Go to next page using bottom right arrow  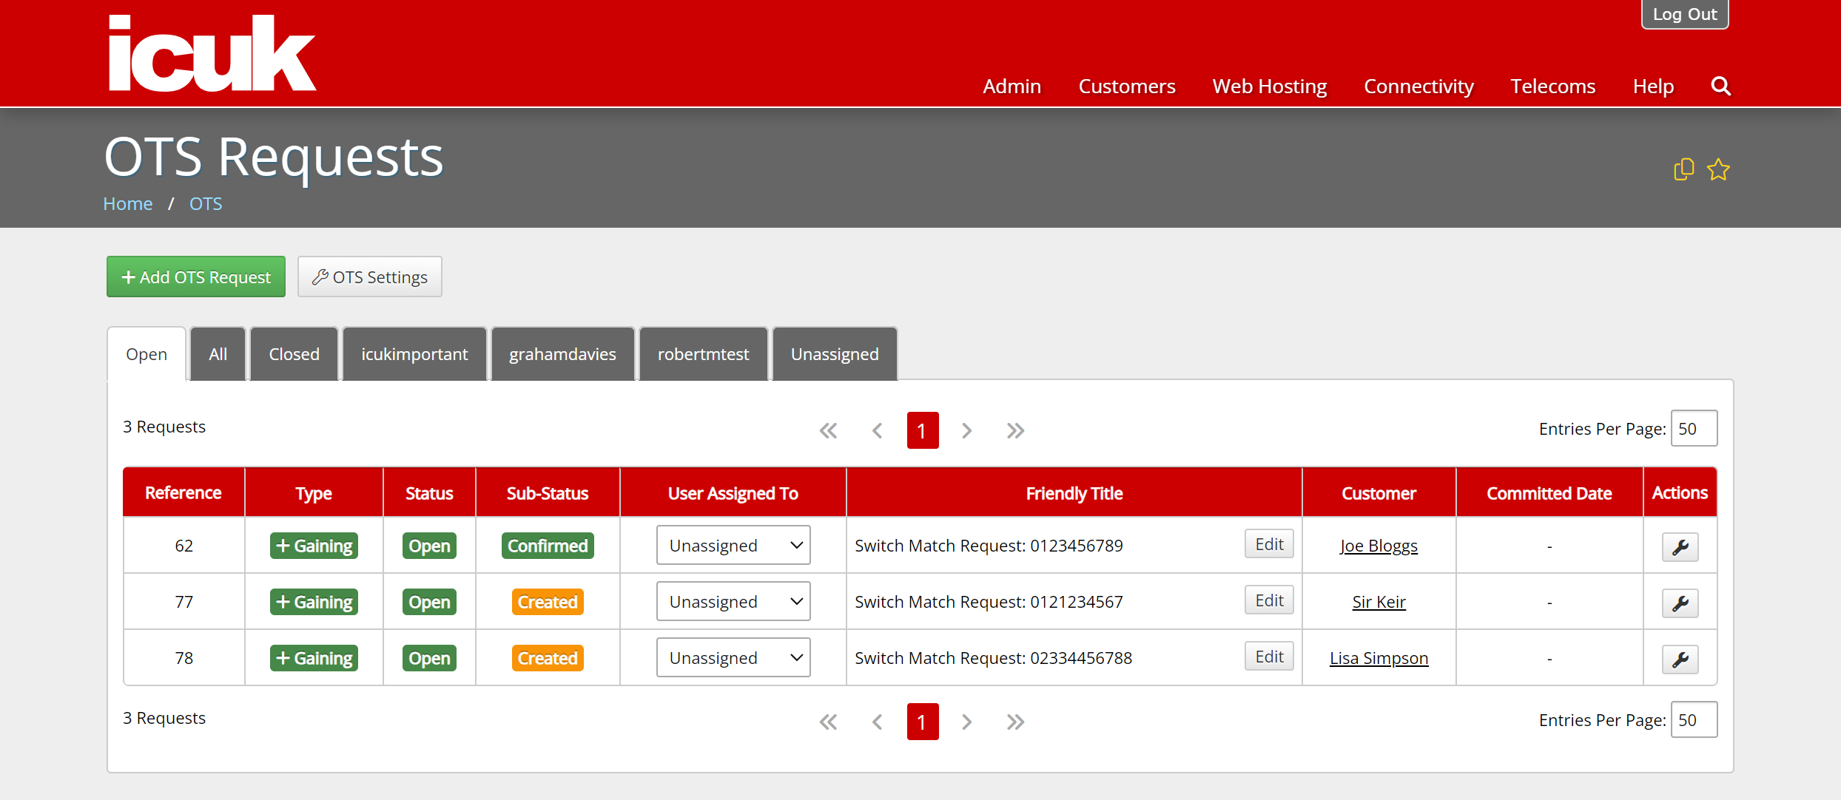[966, 722]
